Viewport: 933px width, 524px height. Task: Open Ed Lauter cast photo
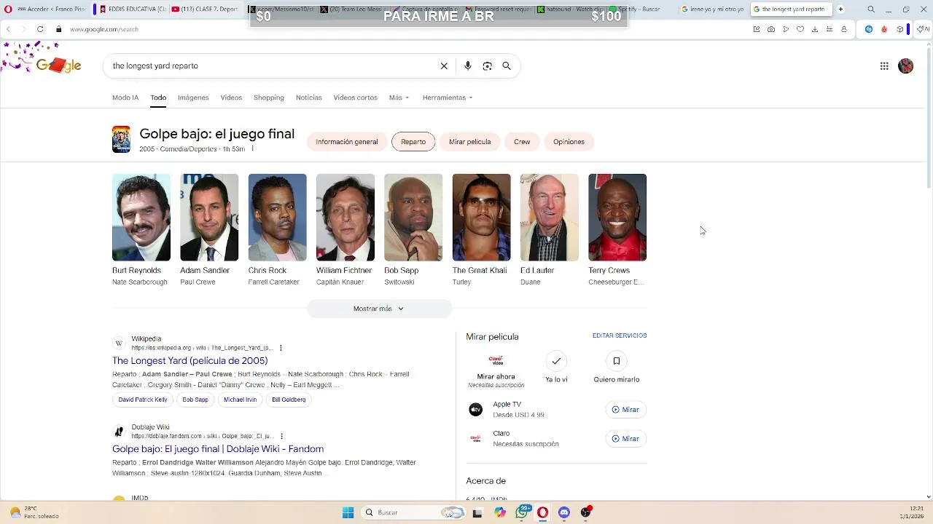(x=550, y=218)
